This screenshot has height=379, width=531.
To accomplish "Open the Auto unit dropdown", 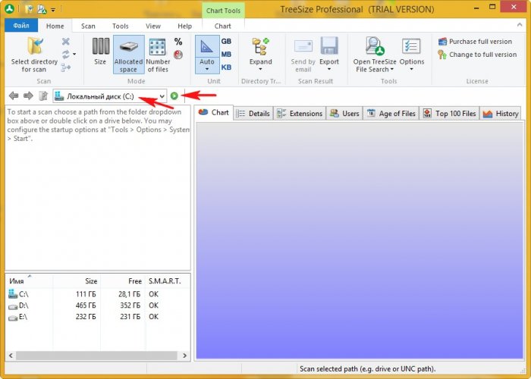I will (x=207, y=67).
